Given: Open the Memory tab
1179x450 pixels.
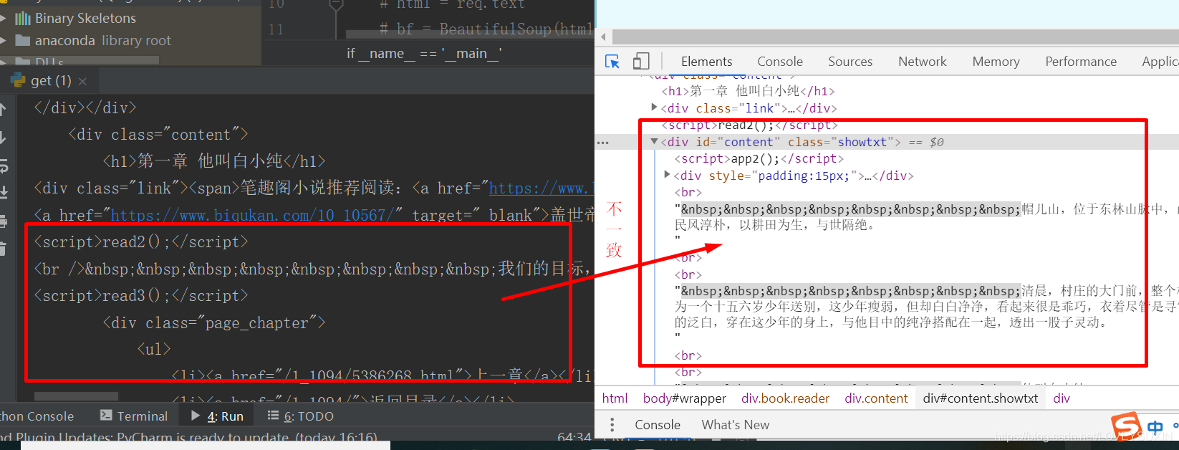Looking at the screenshot, I should tap(996, 62).
